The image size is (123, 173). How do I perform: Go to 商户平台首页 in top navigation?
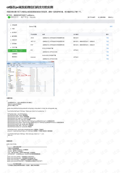pyautogui.click(x=91, y=17)
